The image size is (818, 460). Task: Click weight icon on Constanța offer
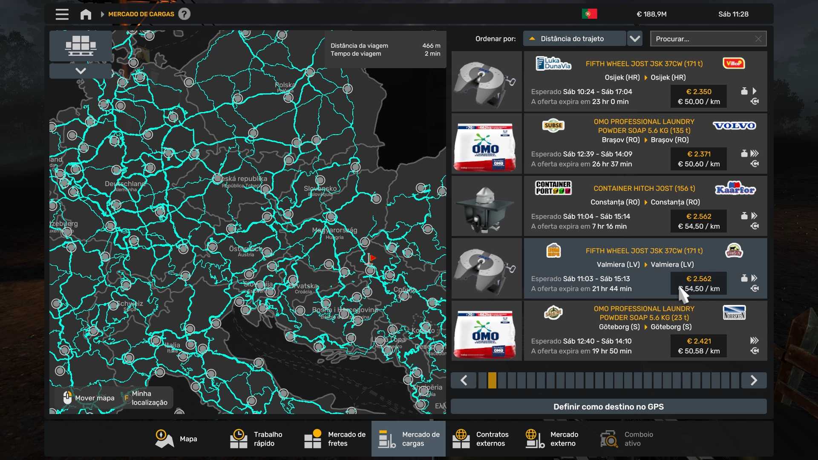click(744, 216)
